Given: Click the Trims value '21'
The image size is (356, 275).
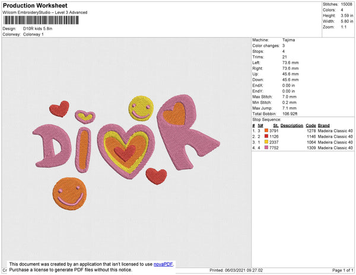Looking at the screenshot, I should tap(284, 57).
